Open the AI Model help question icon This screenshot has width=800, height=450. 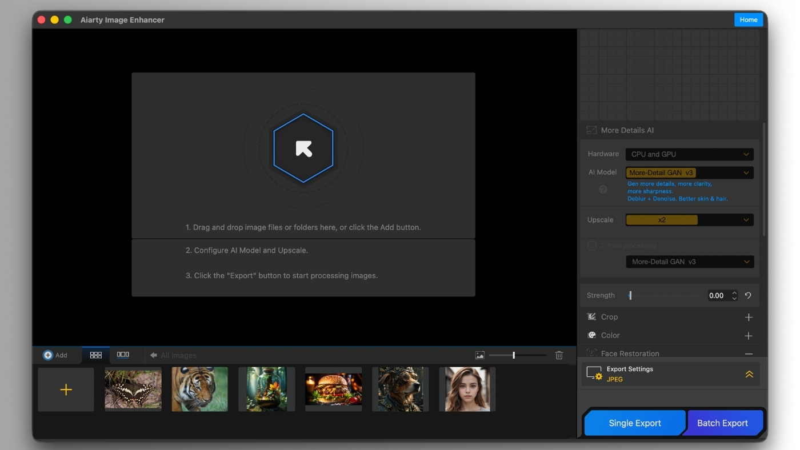[603, 190]
